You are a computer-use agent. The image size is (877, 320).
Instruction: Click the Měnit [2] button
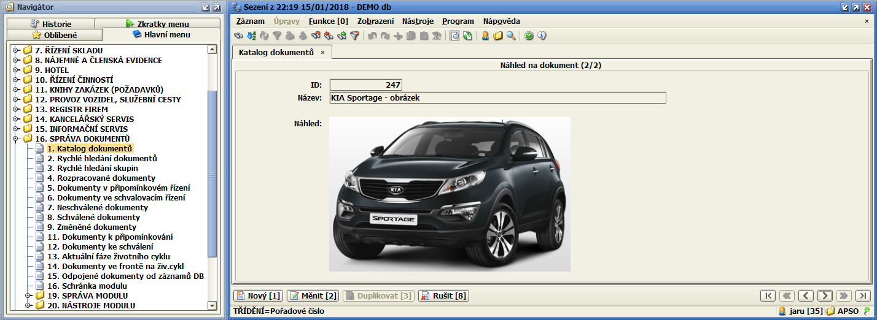(313, 295)
